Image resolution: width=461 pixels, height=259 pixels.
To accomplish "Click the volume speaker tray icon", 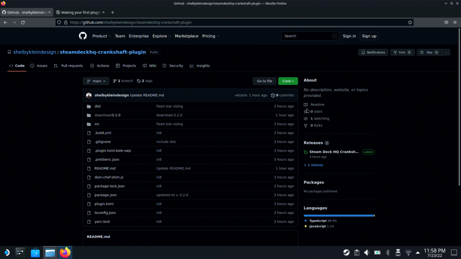I will (366, 253).
